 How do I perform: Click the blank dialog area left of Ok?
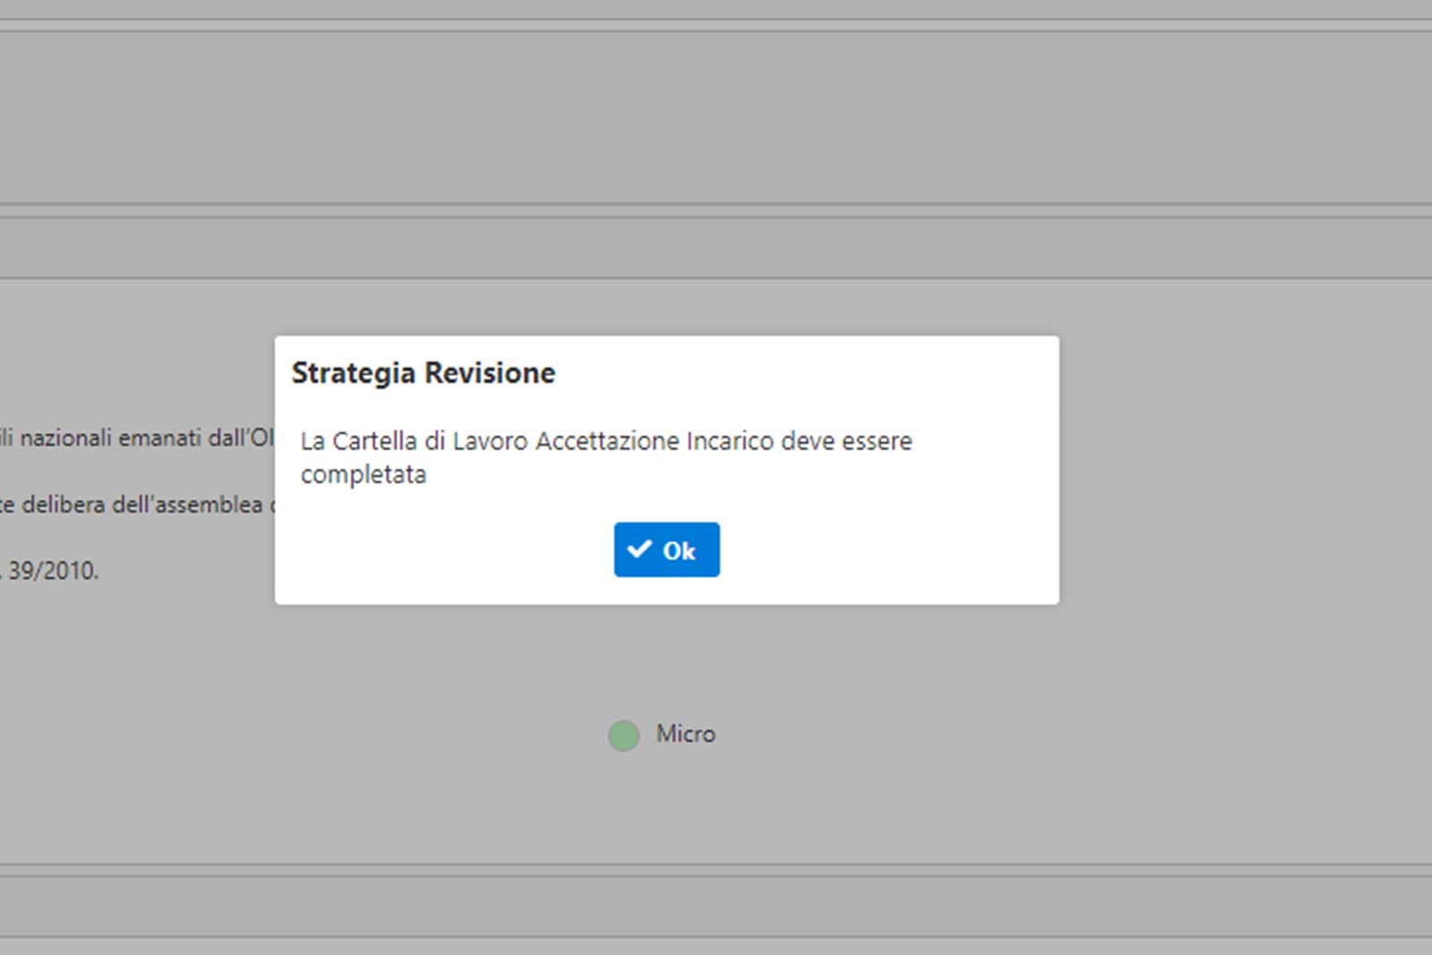point(447,550)
